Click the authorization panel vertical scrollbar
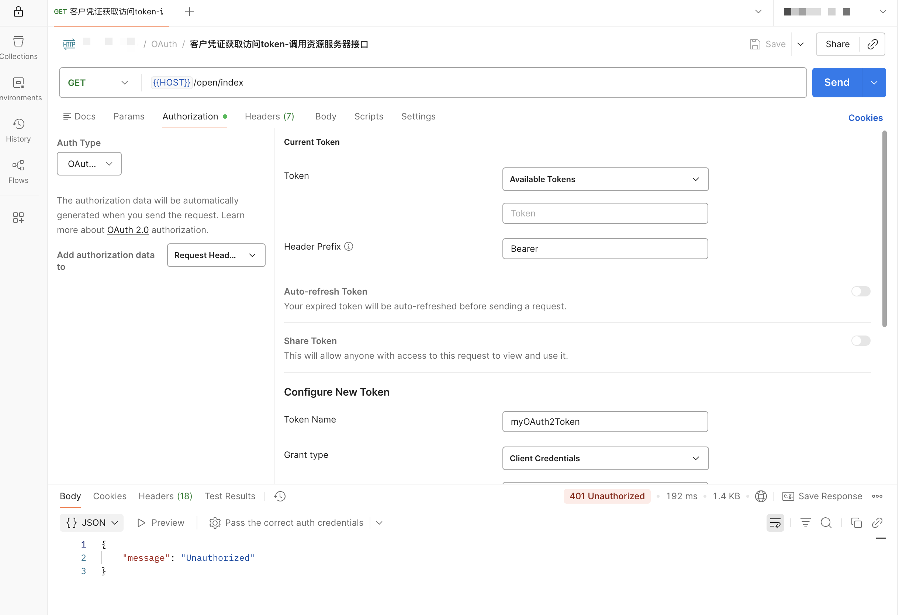Image resolution: width=906 pixels, height=615 pixels. [884, 229]
